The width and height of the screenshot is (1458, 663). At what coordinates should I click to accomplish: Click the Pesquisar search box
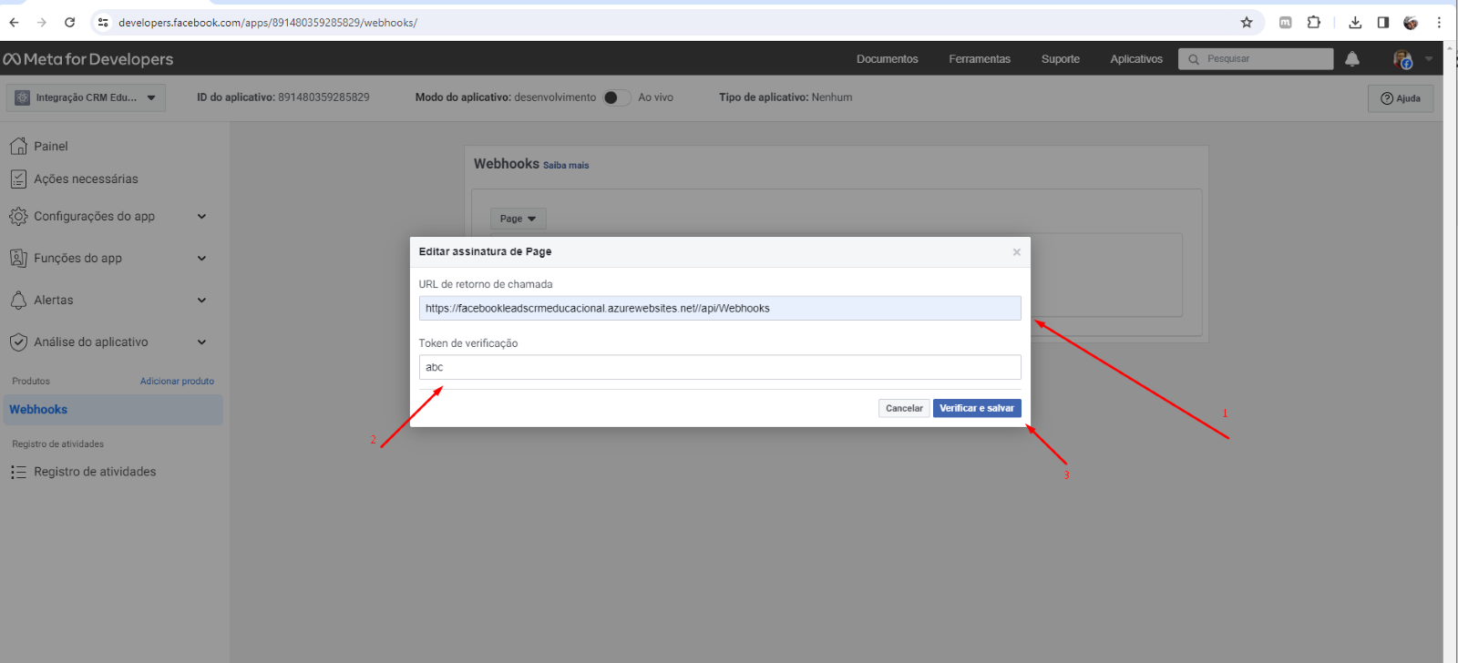(1256, 59)
